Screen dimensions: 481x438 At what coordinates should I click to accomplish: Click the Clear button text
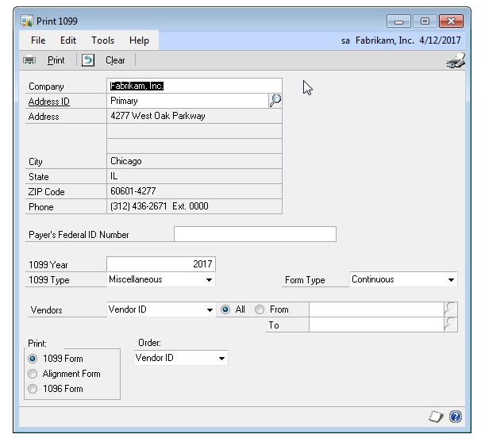[115, 60]
